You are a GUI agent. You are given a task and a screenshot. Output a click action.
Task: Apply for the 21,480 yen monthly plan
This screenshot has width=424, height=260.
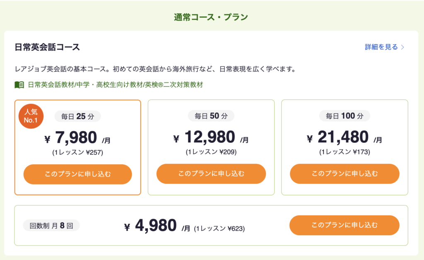pos(344,174)
